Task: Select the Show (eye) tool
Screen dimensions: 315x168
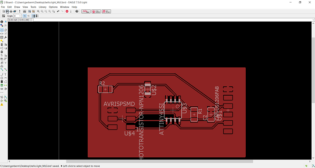Action: (6, 22)
